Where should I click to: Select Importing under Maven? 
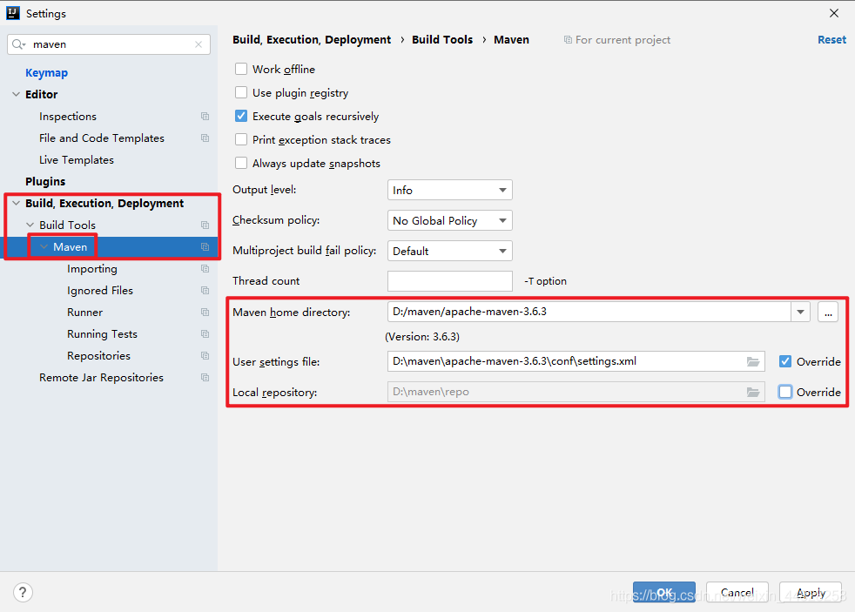point(92,269)
